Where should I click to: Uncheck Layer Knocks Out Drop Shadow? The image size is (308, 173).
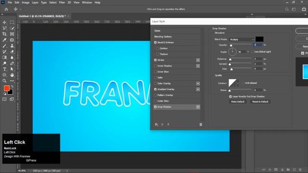[x=231, y=97]
